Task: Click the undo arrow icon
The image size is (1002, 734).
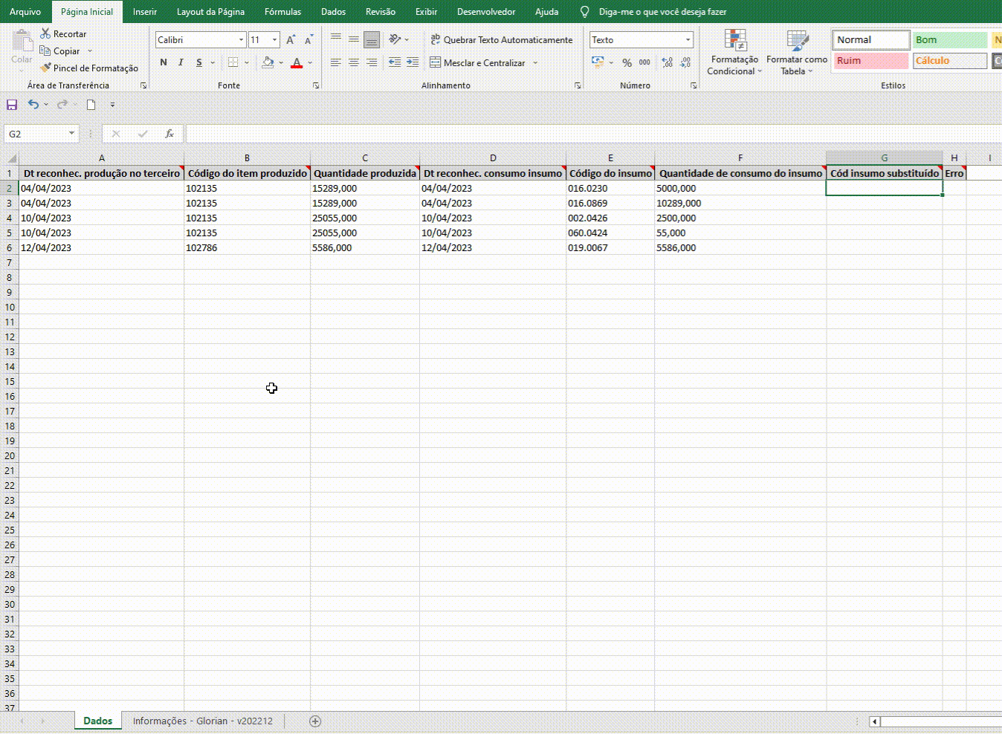Action: (33, 105)
